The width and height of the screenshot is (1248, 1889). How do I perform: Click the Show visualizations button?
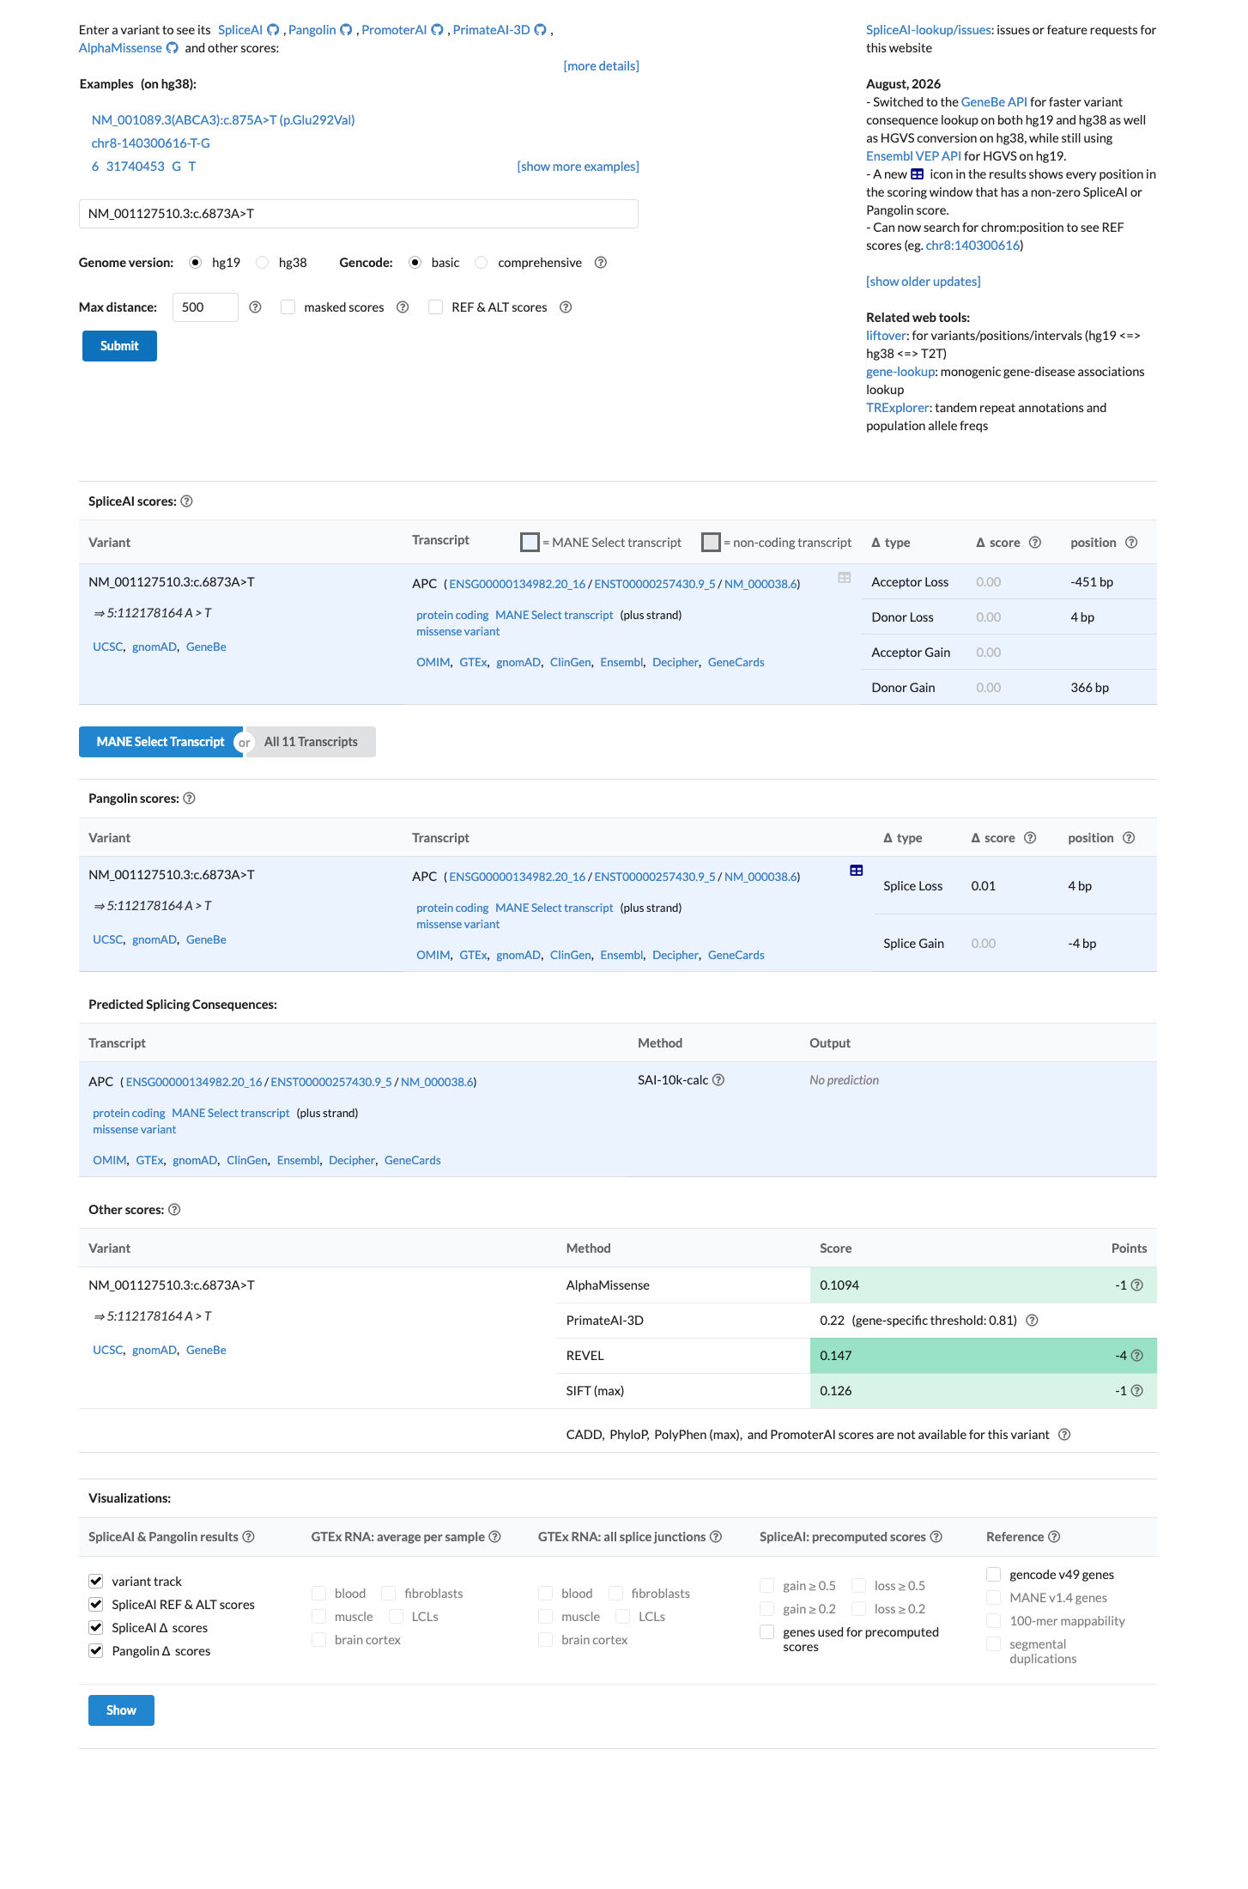pyautogui.click(x=121, y=1710)
